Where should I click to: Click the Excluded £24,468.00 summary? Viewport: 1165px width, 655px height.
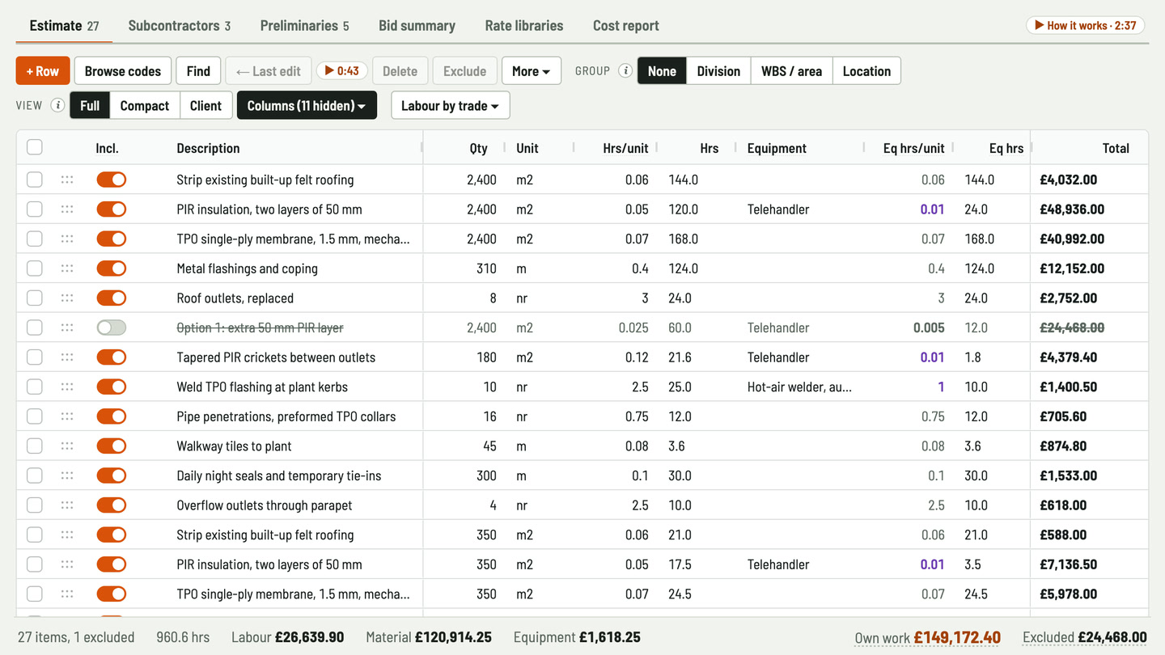(x=1085, y=637)
